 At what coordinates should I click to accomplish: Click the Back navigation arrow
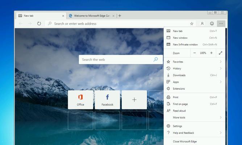click(x=21, y=24)
